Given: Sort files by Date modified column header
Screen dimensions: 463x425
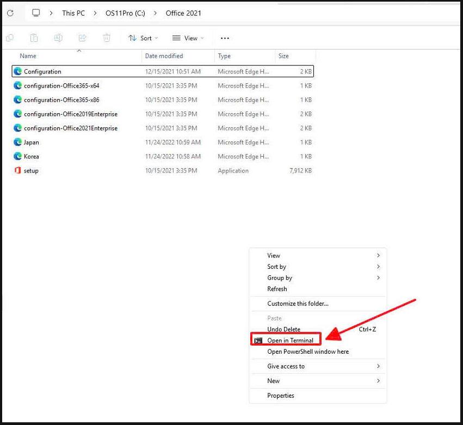Looking at the screenshot, I should (x=164, y=56).
